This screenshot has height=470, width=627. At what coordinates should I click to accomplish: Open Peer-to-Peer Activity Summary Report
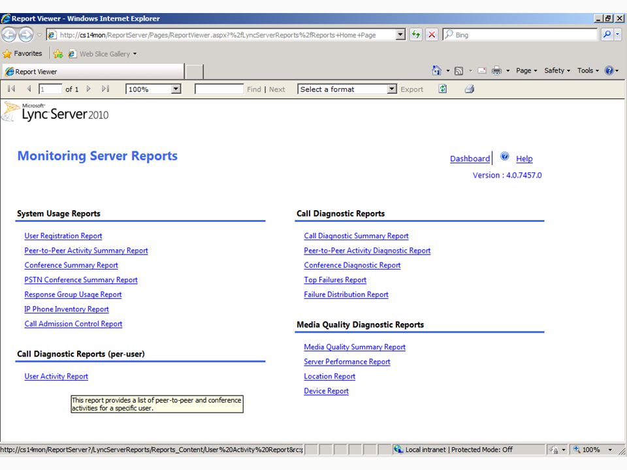86,251
